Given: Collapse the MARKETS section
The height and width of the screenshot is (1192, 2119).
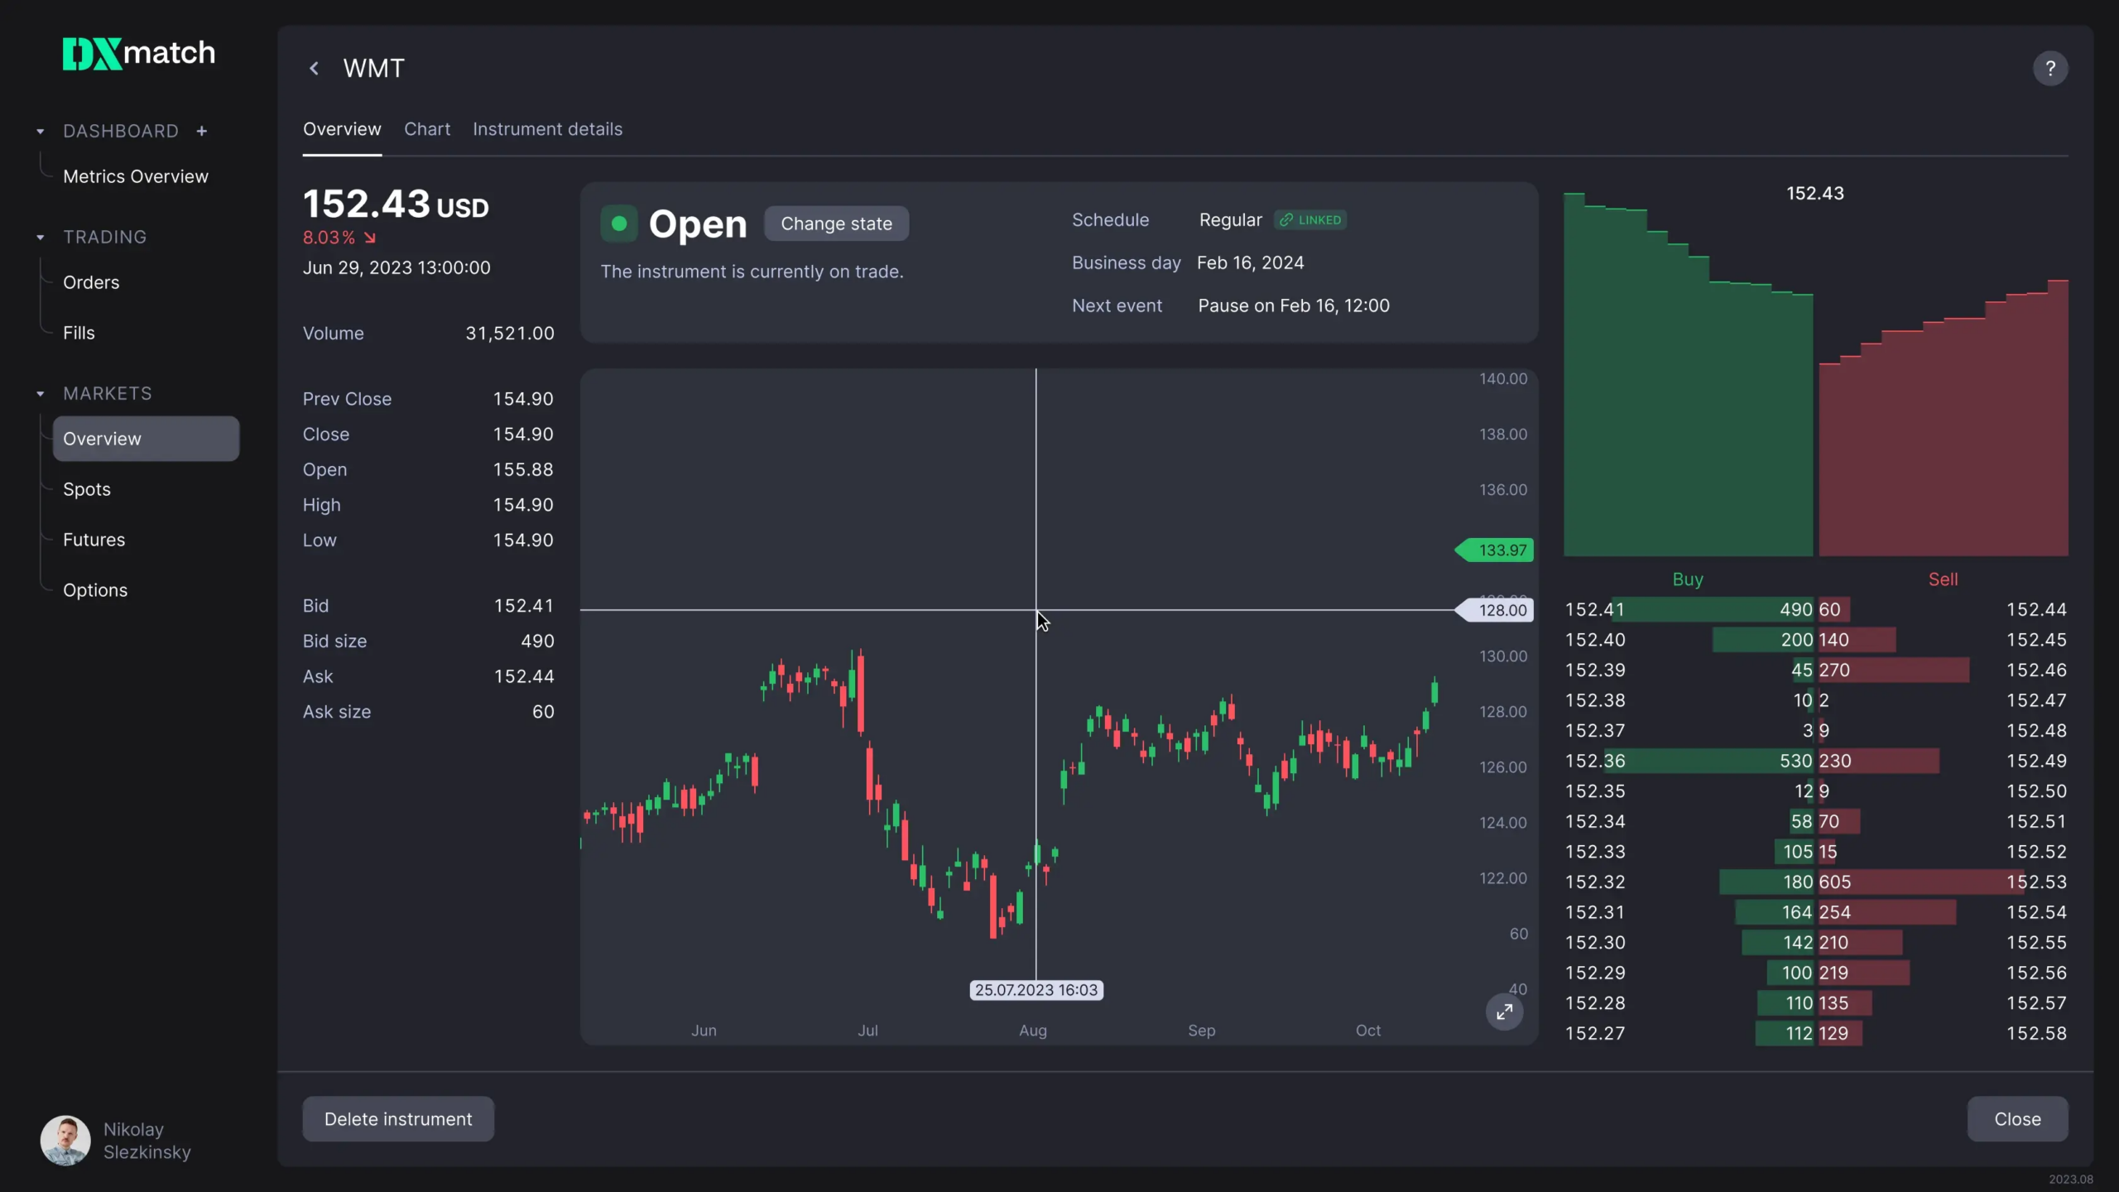Looking at the screenshot, I should [x=41, y=394].
